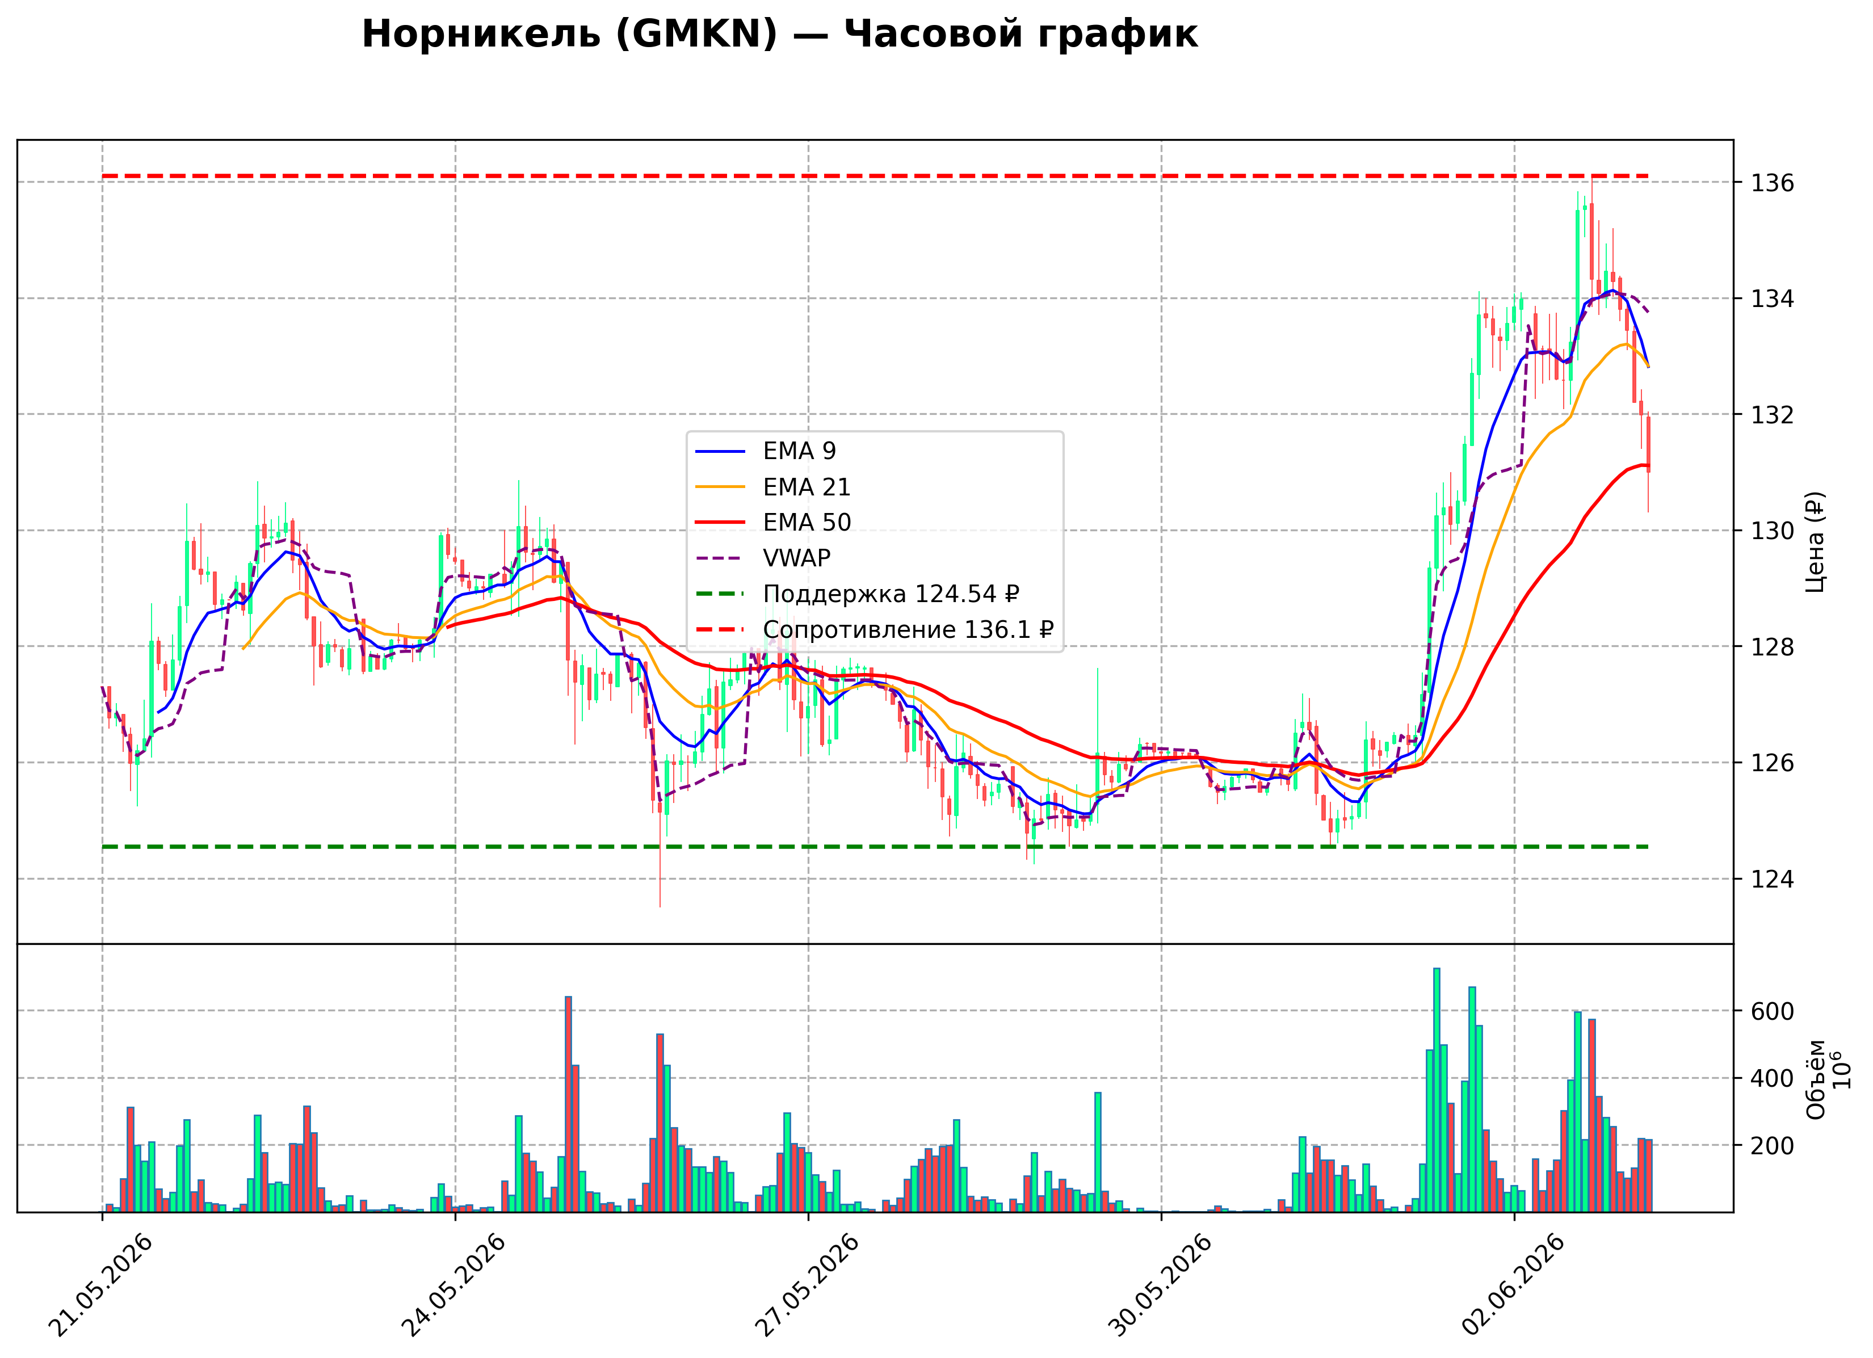Click the 02.06.2026 date label
Image resolution: width=1873 pixels, height=1358 pixels.
(1513, 1285)
